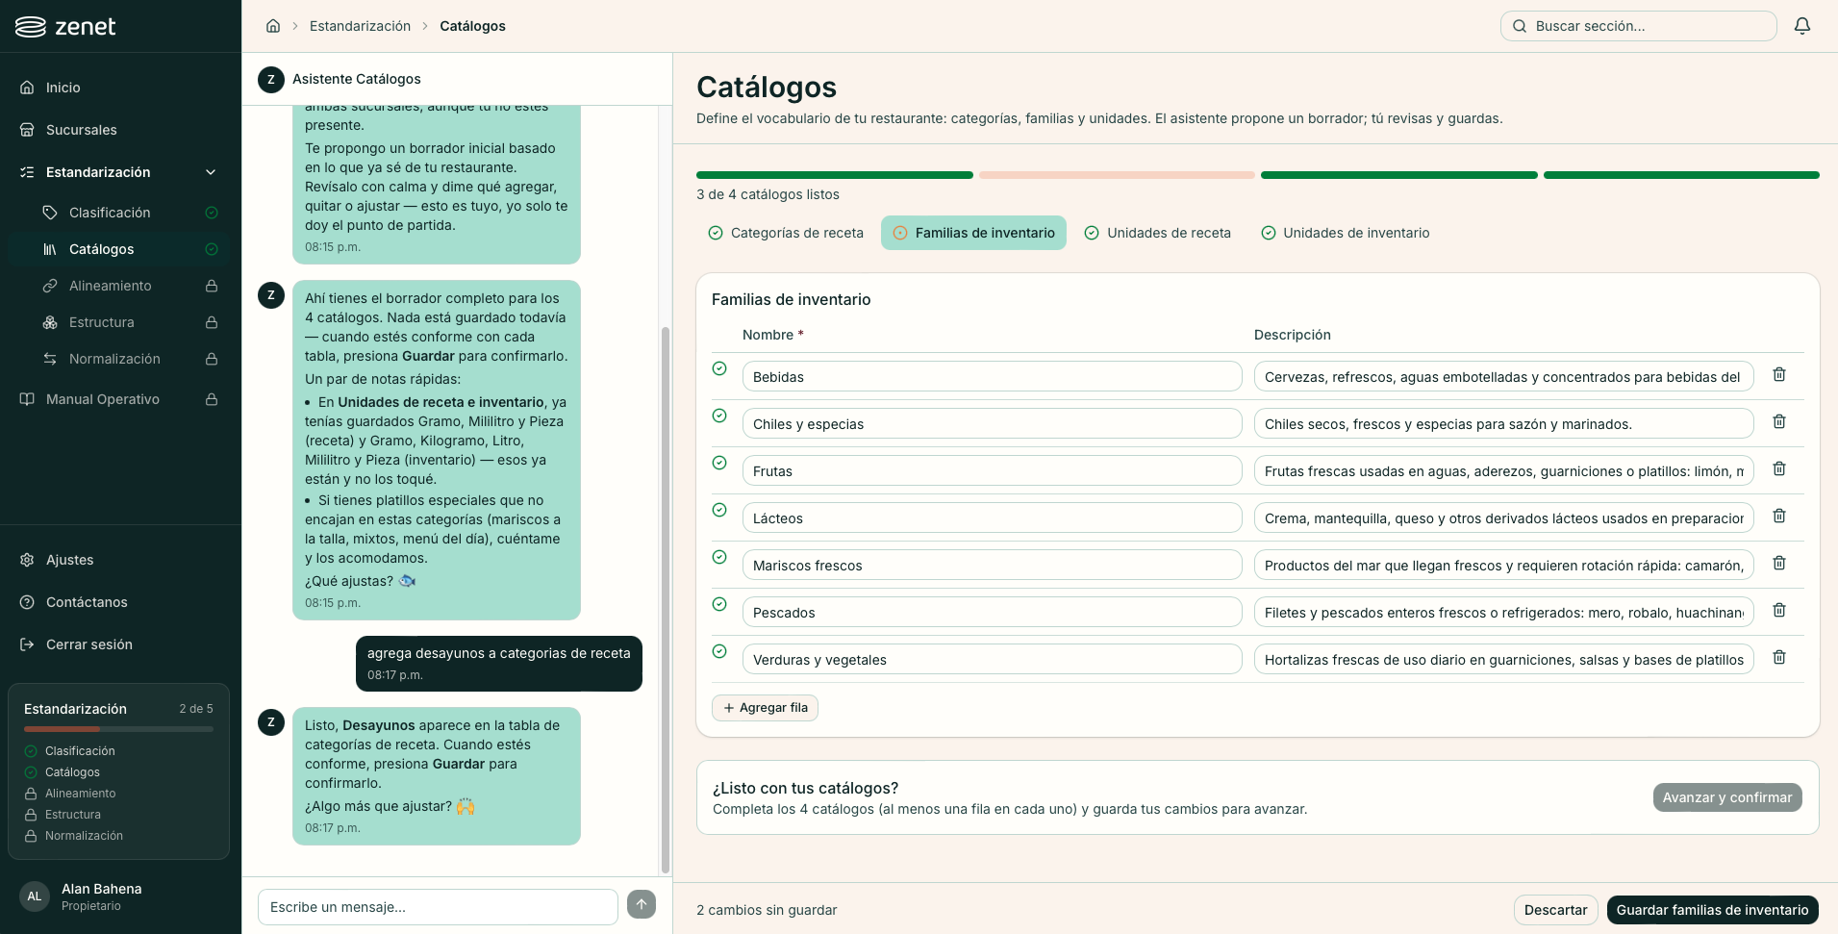Click the Estandarización 2 de 5 progress bar
The image size is (1838, 934).
(118, 729)
